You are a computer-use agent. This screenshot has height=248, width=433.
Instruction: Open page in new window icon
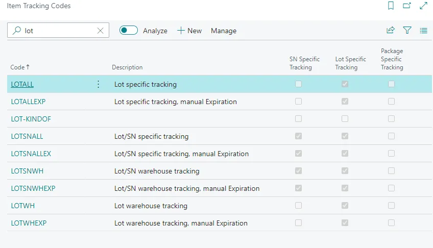pos(407,6)
